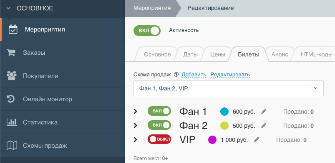This screenshot has height=163, width=335.
Task: Click the Редактировать link
Action: click(230, 75)
